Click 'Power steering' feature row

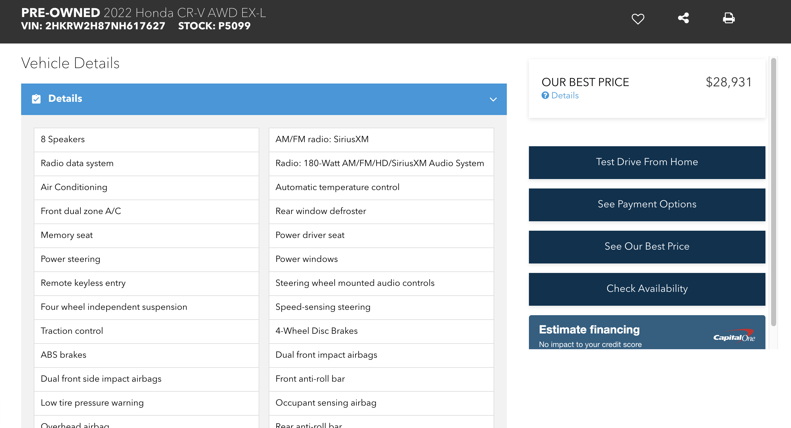tap(146, 259)
